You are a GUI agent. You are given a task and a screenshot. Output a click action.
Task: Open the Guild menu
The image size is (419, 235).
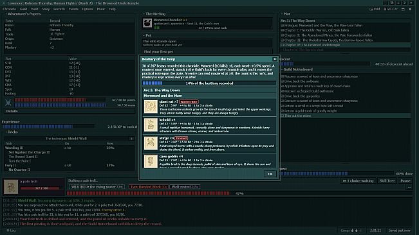coord(24,9)
